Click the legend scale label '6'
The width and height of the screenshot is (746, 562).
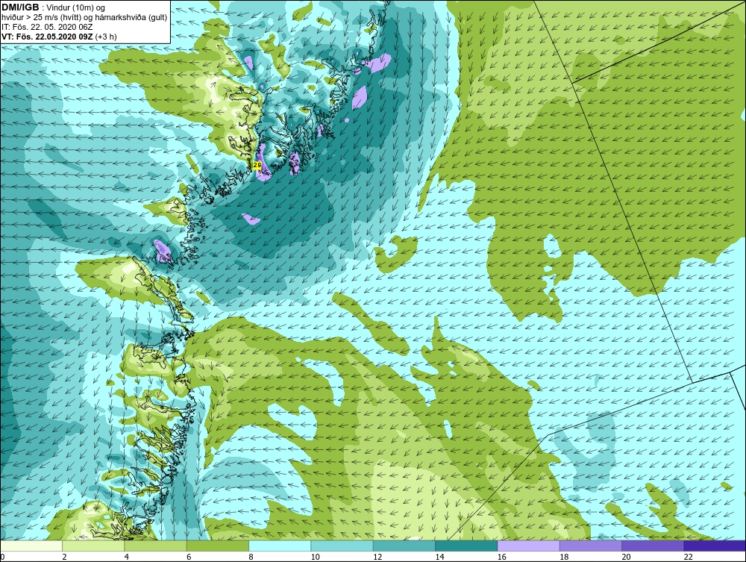pos(189,558)
